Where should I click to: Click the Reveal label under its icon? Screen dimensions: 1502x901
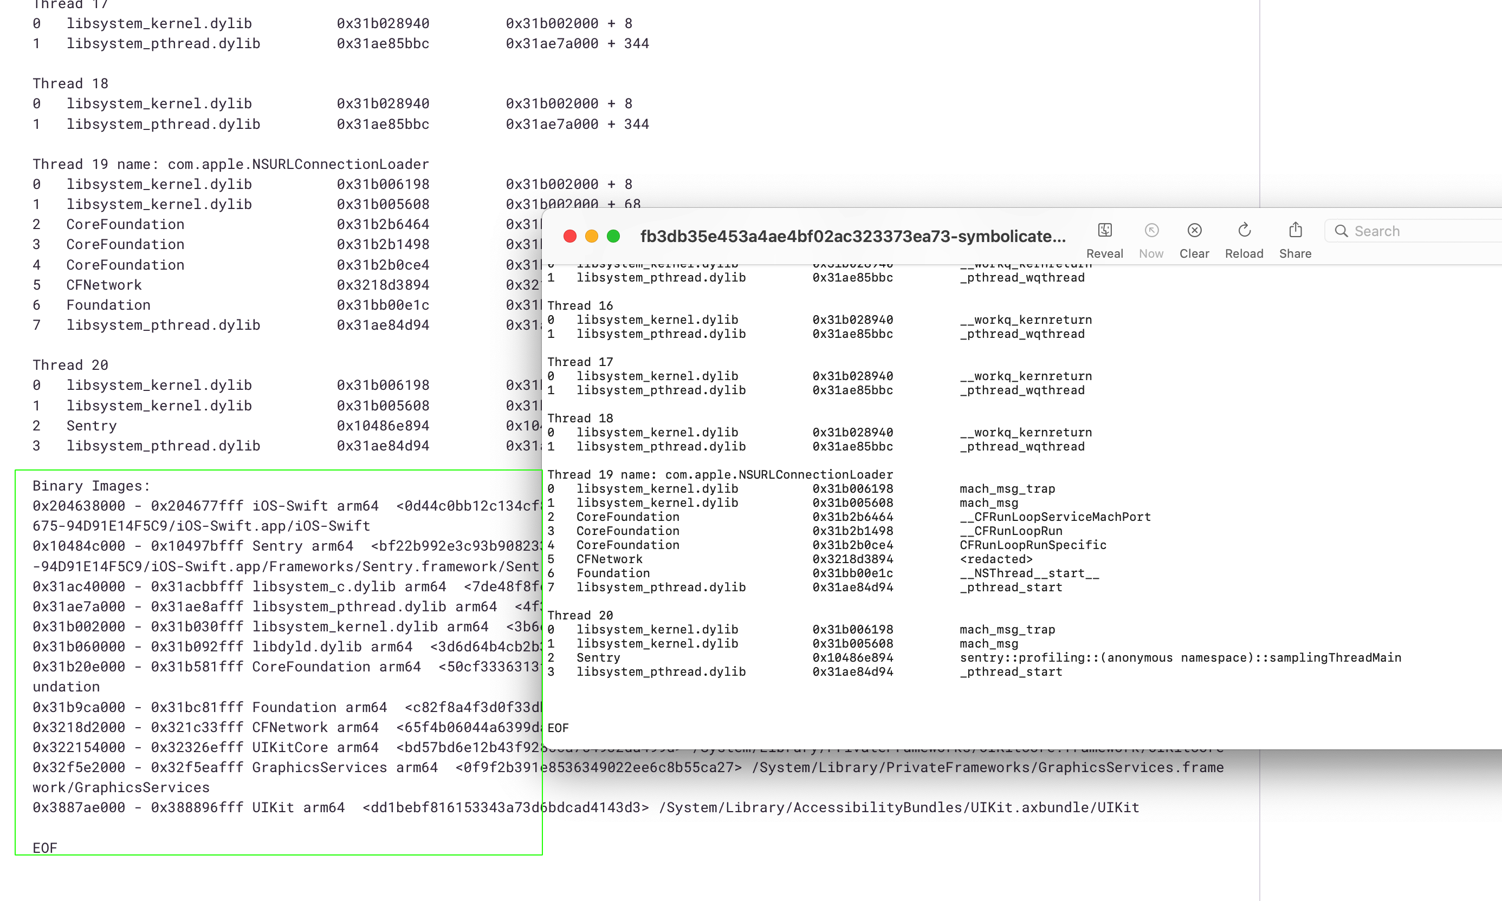coord(1105,253)
